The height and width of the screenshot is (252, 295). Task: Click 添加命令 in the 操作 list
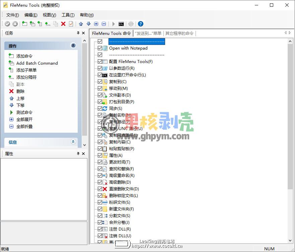[24, 56]
